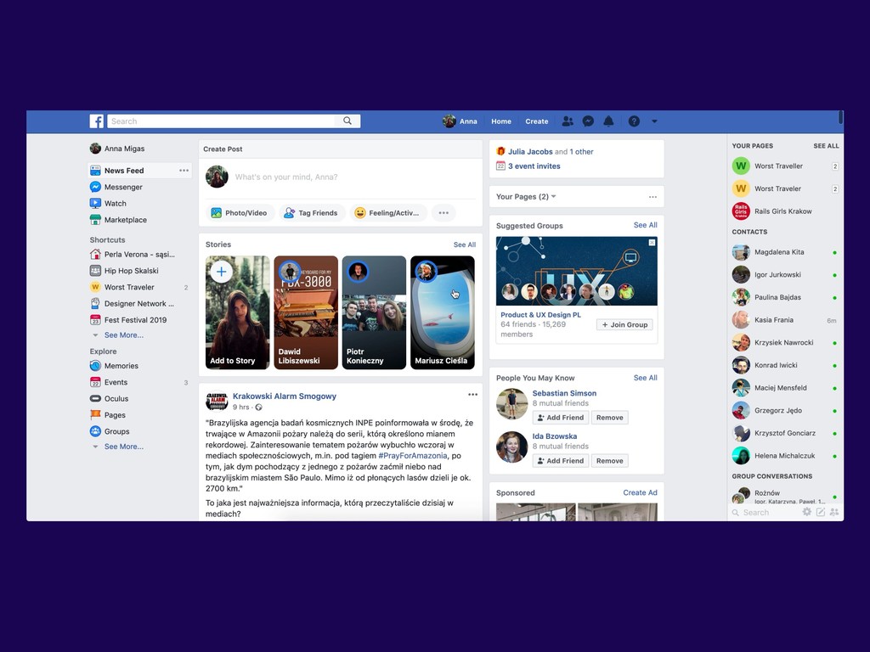Click the Facebook logo icon

(x=97, y=121)
